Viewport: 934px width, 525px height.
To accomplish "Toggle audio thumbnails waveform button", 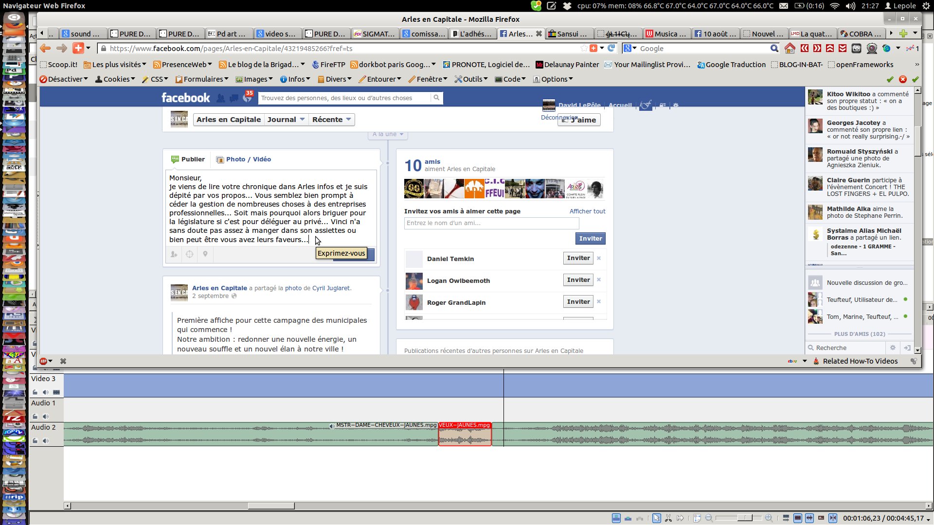I will (x=809, y=518).
